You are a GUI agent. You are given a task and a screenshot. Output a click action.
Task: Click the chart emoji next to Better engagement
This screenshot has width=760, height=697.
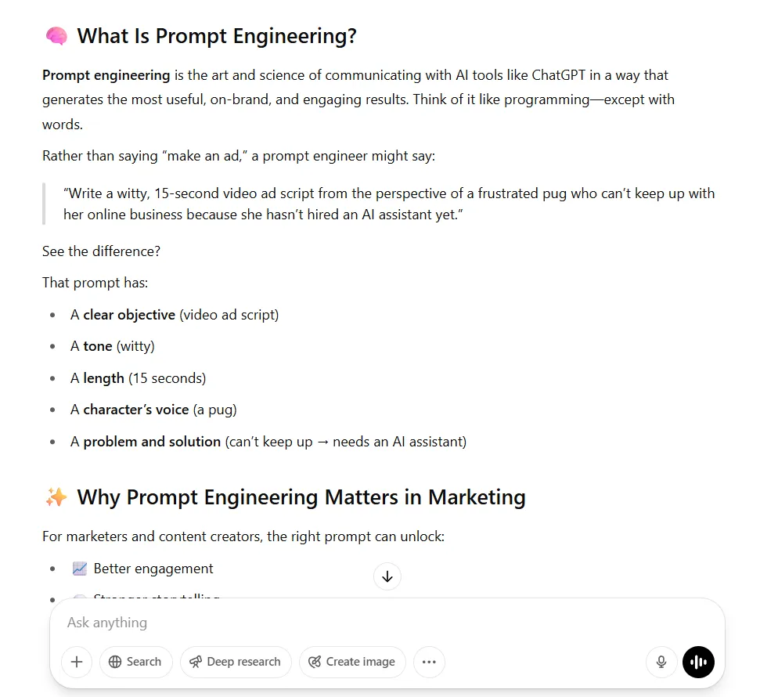[80, 569]
